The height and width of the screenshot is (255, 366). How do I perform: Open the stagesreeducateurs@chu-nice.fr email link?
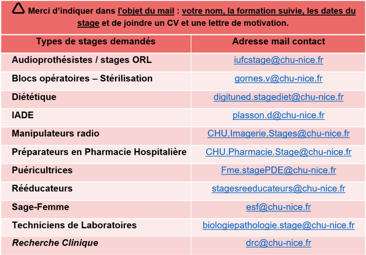click(x=278, y=189)
